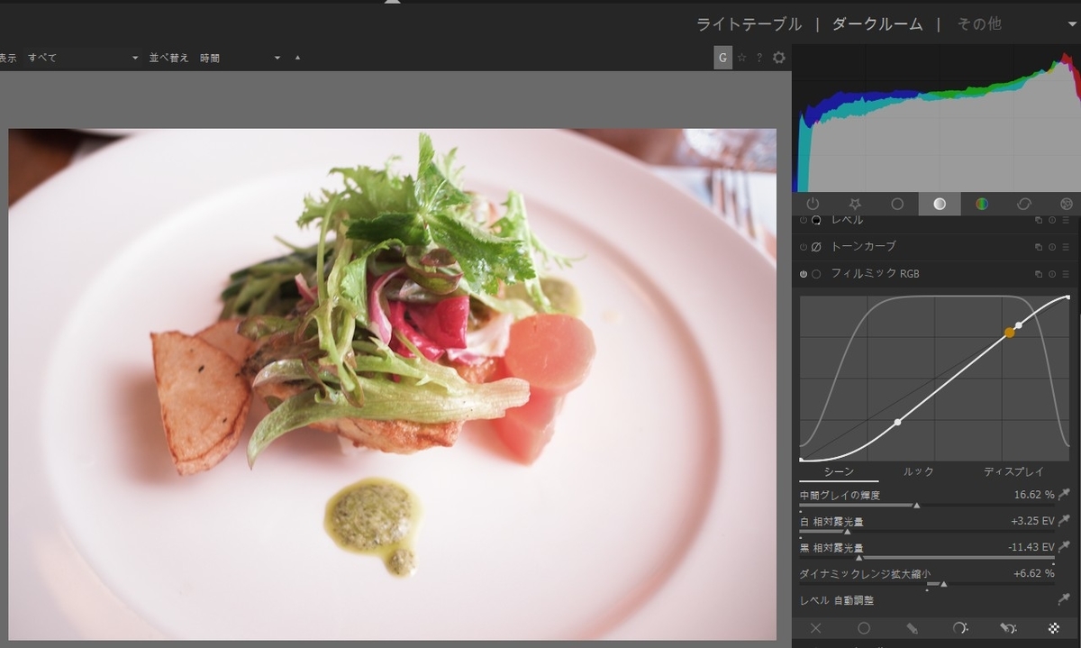Toggle sort direction arrow

point(297,58)
